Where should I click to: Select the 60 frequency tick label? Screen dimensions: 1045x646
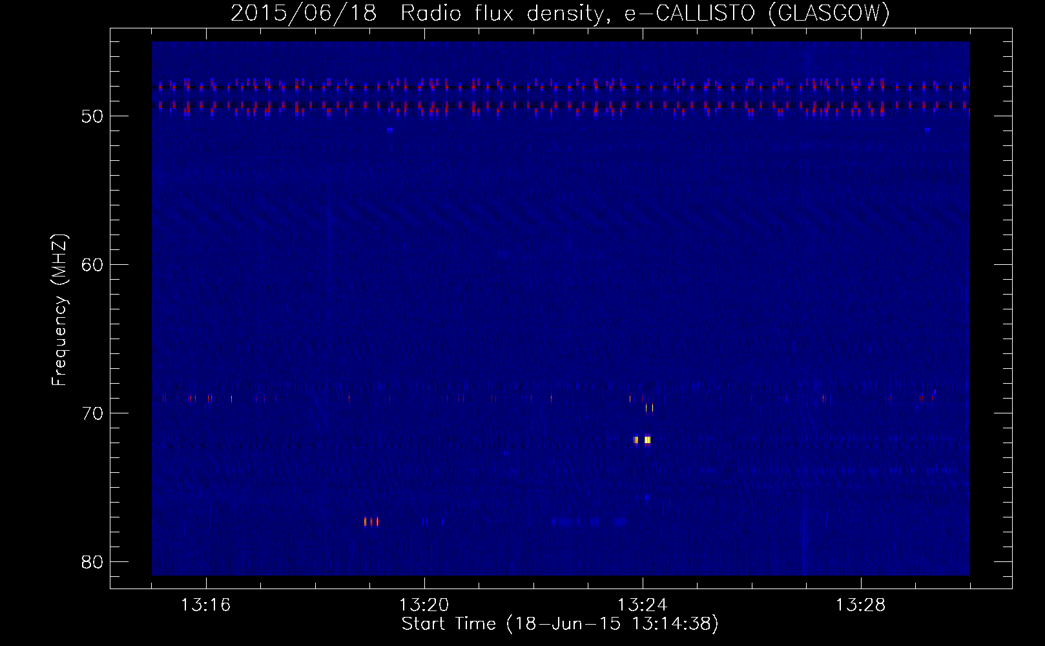point(92,265)
